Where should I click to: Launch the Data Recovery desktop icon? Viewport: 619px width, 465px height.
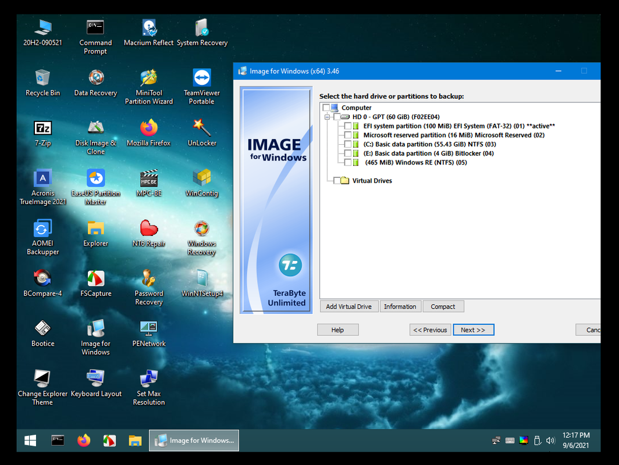tap(95, 83)
